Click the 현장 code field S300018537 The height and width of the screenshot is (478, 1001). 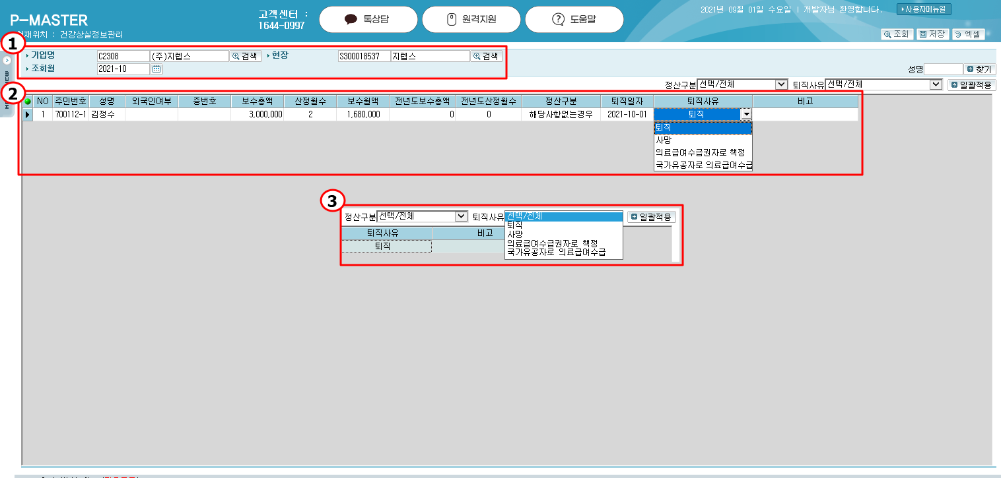point(364,57)
